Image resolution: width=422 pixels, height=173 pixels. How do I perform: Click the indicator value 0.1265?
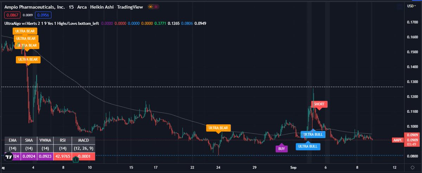tap(173, 24)
